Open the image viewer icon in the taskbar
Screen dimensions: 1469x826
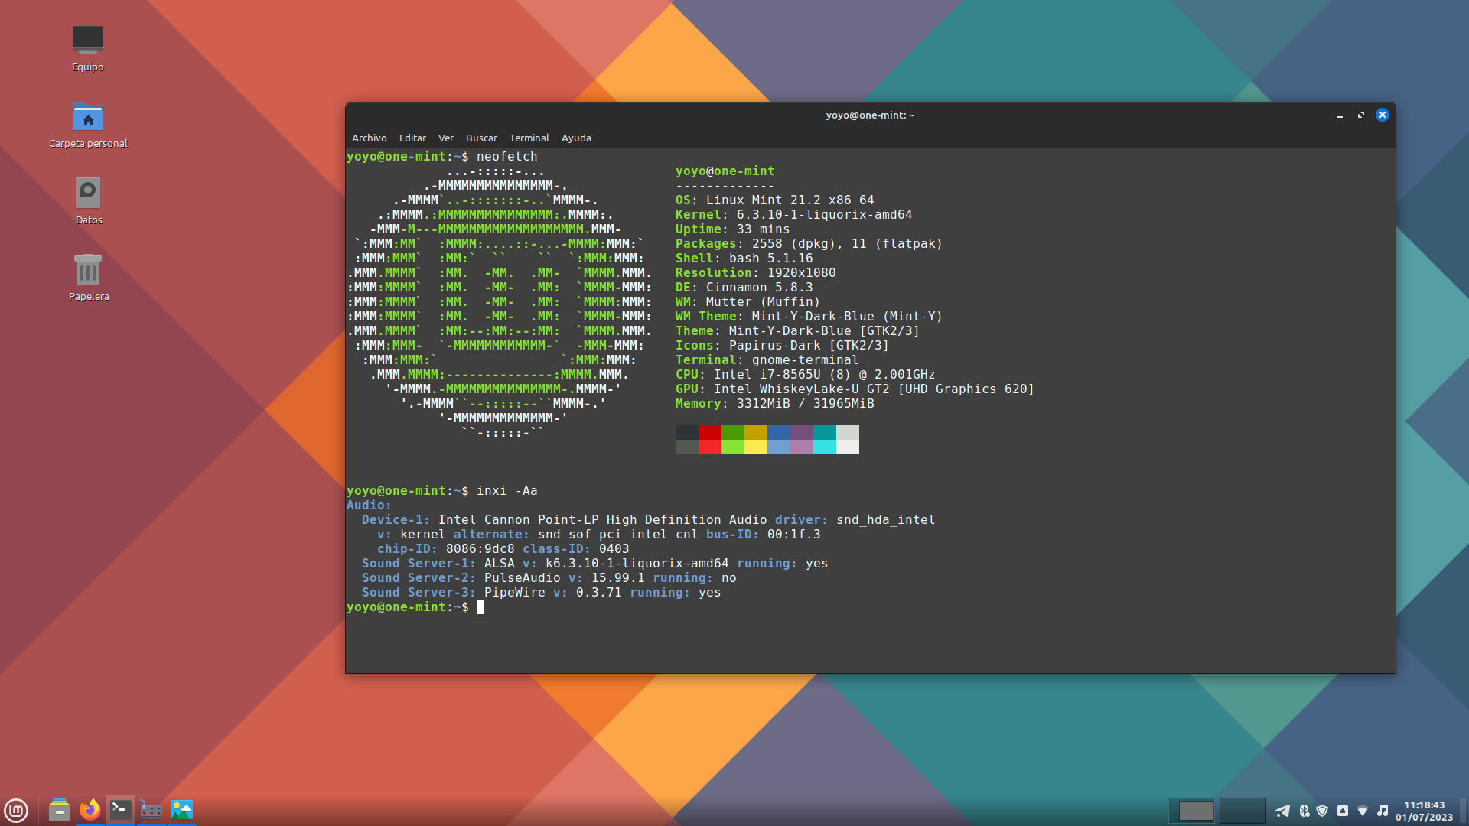coord(182,810)
